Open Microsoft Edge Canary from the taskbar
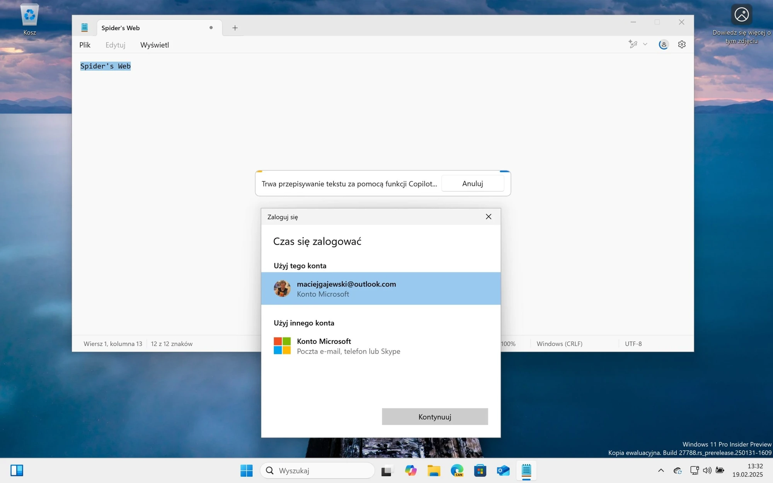This screenshot has width=773, height=483. point(457,470)
